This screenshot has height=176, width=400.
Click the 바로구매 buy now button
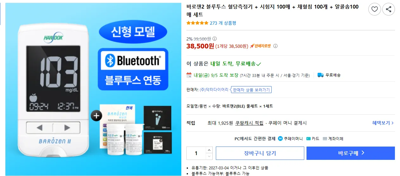point(351,153)
